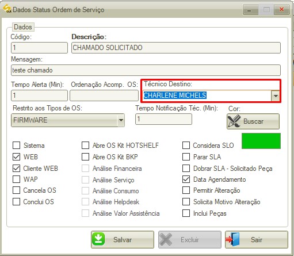Image resolution: width=294 pixels, height=256 pixels.
Task: Minimize the Dados Status window
Action: click(x=250, y=10)
